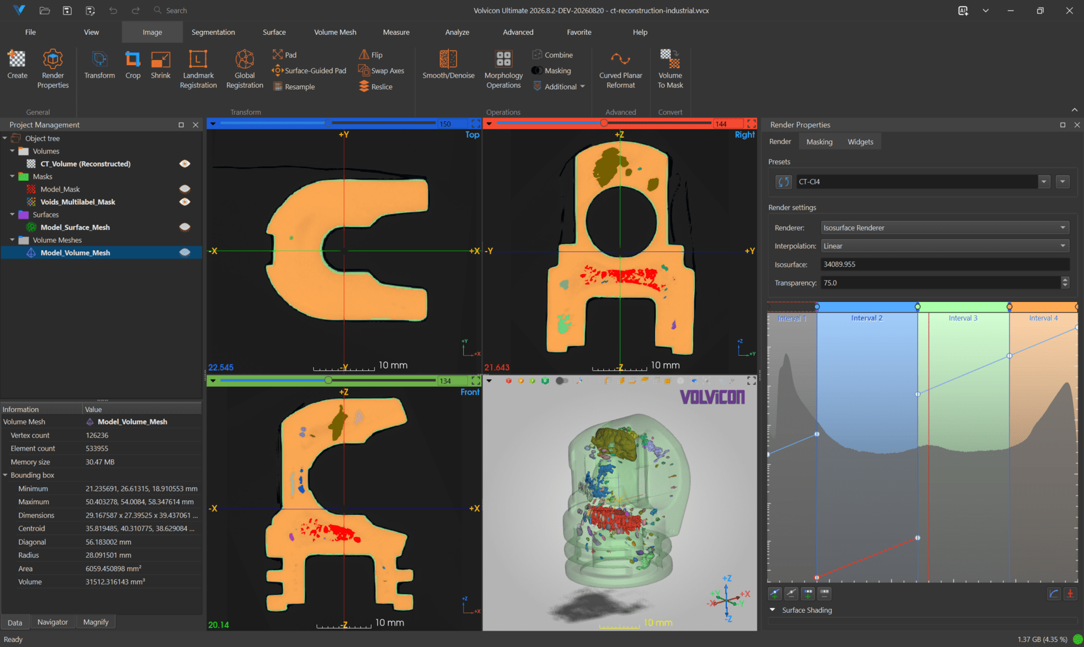
Task: Toggle visibility of CT_Volume (Reconstructed)
Action: point(184,164)
